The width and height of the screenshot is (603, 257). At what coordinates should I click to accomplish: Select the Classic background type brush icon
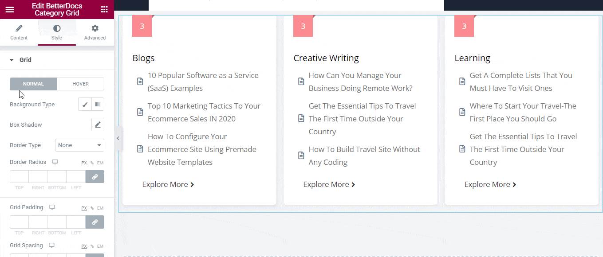point(85,104)
